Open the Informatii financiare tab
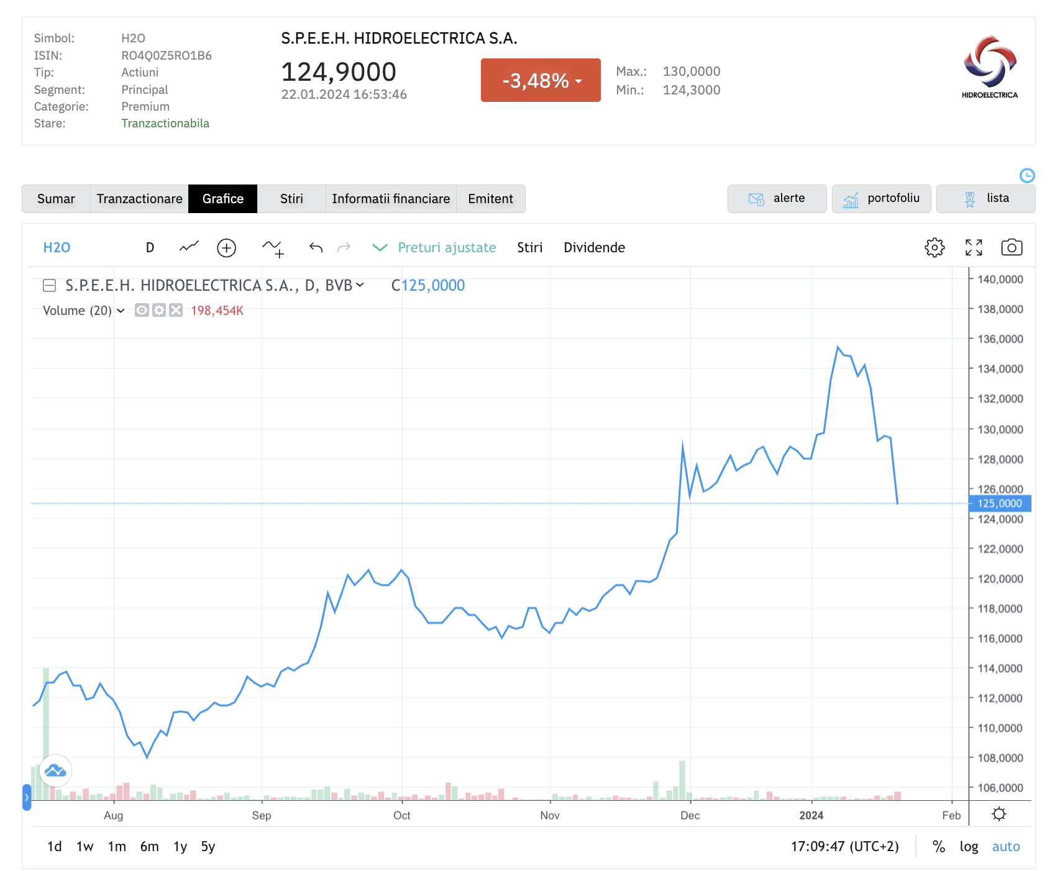 (391, 199)
